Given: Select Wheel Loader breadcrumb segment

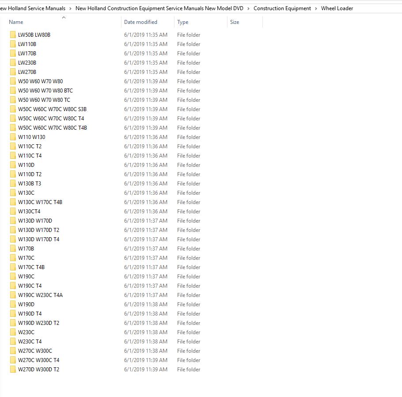Looking at the screenshot, I should point(337,8).
